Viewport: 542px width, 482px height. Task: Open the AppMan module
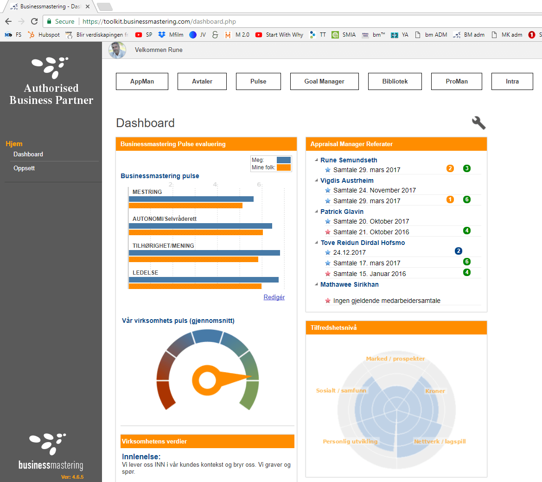pyautogui.click(x=142, y=81)
